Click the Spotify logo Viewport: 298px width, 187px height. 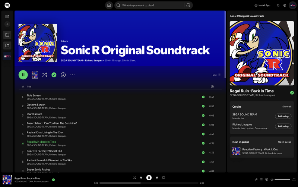point(7,5)
